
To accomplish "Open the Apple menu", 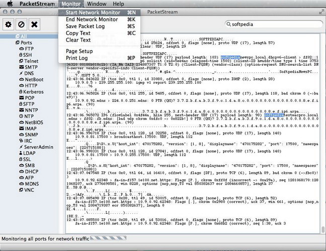I will 10,4.
